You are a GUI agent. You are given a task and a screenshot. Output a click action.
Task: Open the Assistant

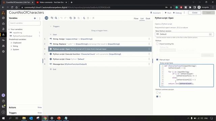[155, 13]
